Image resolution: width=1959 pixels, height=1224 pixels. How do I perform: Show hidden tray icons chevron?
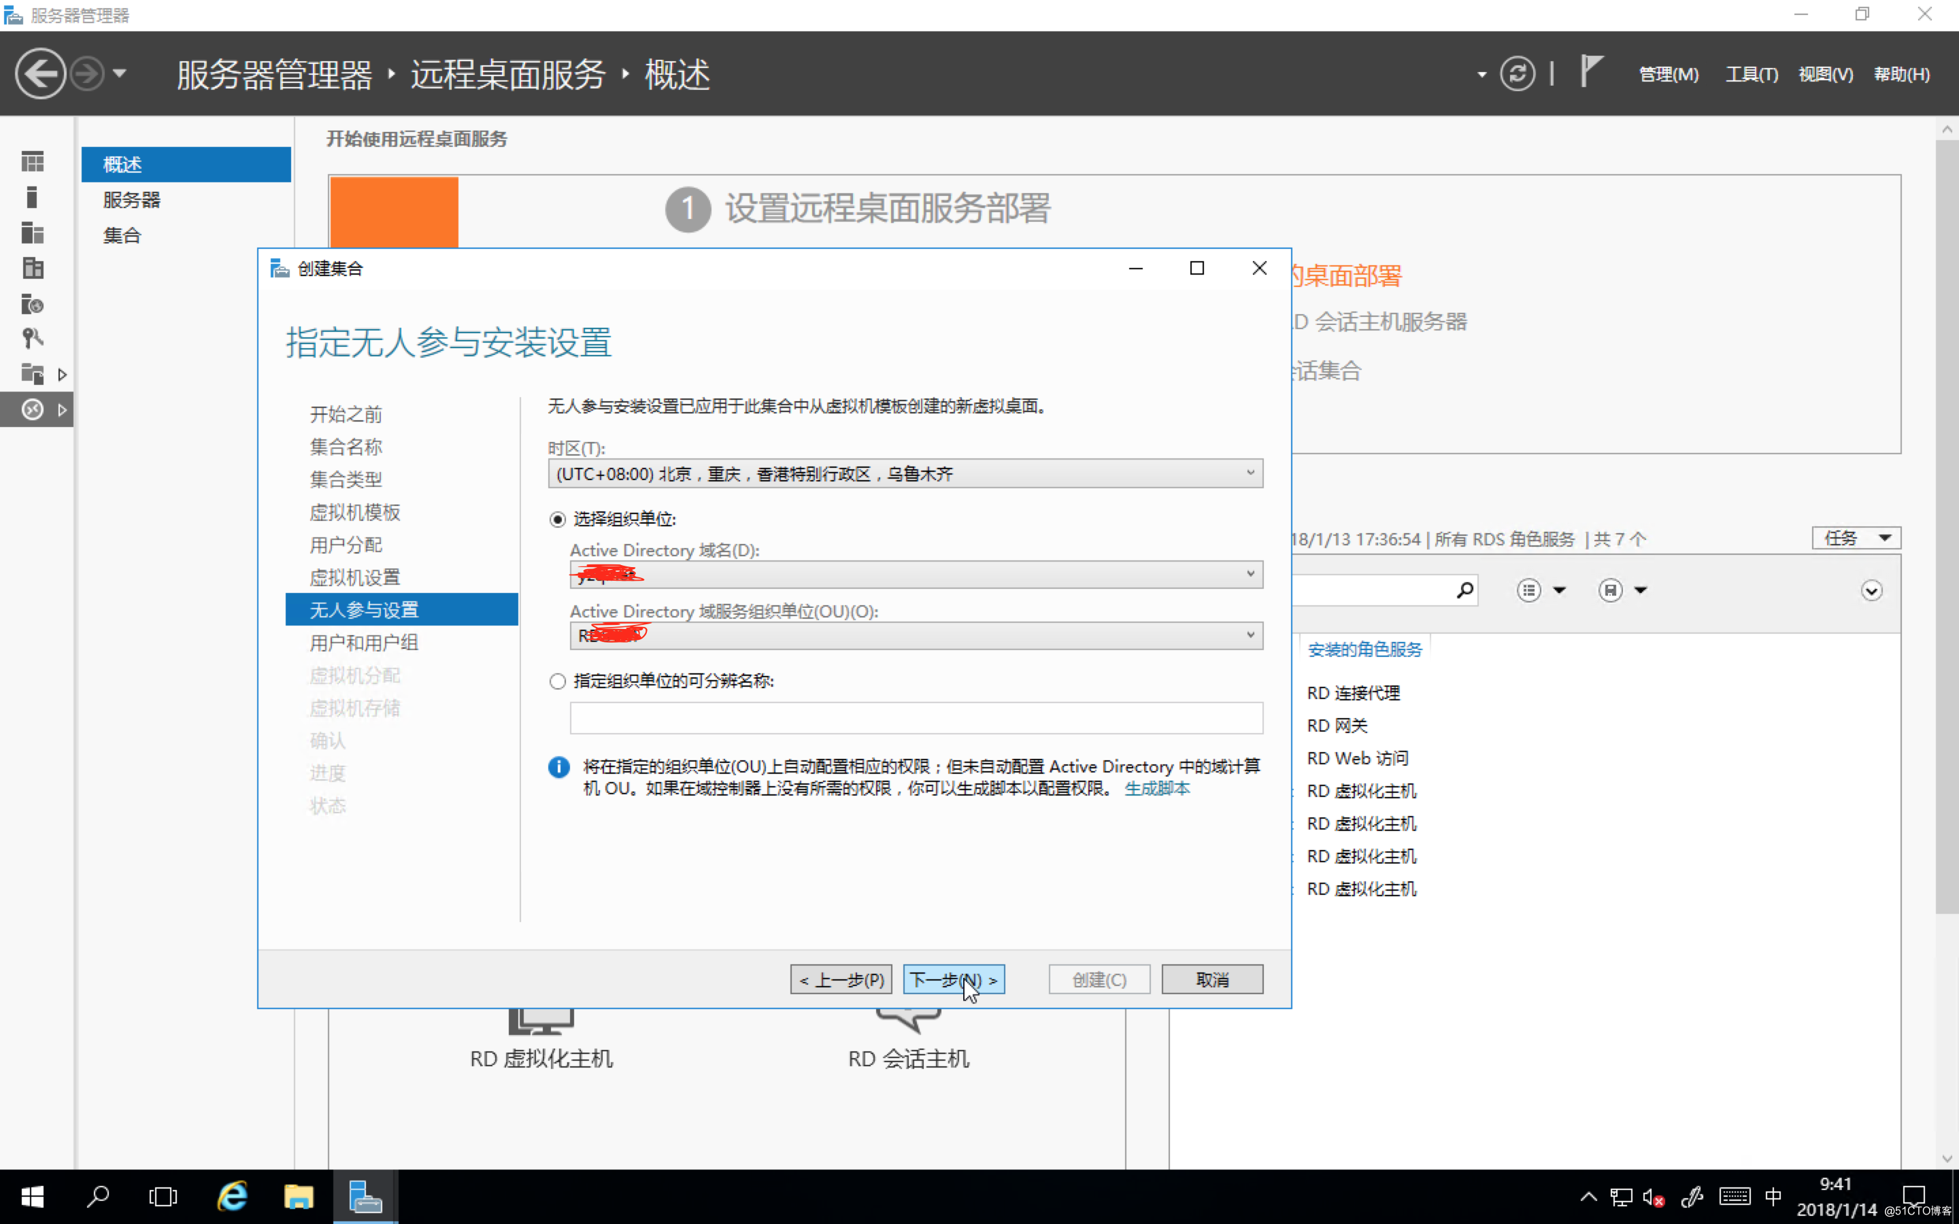1588,1197
